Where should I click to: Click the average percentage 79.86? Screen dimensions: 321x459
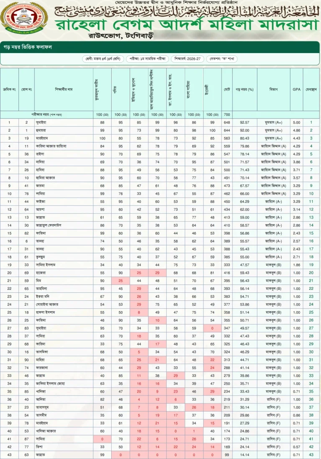[245, 146]
